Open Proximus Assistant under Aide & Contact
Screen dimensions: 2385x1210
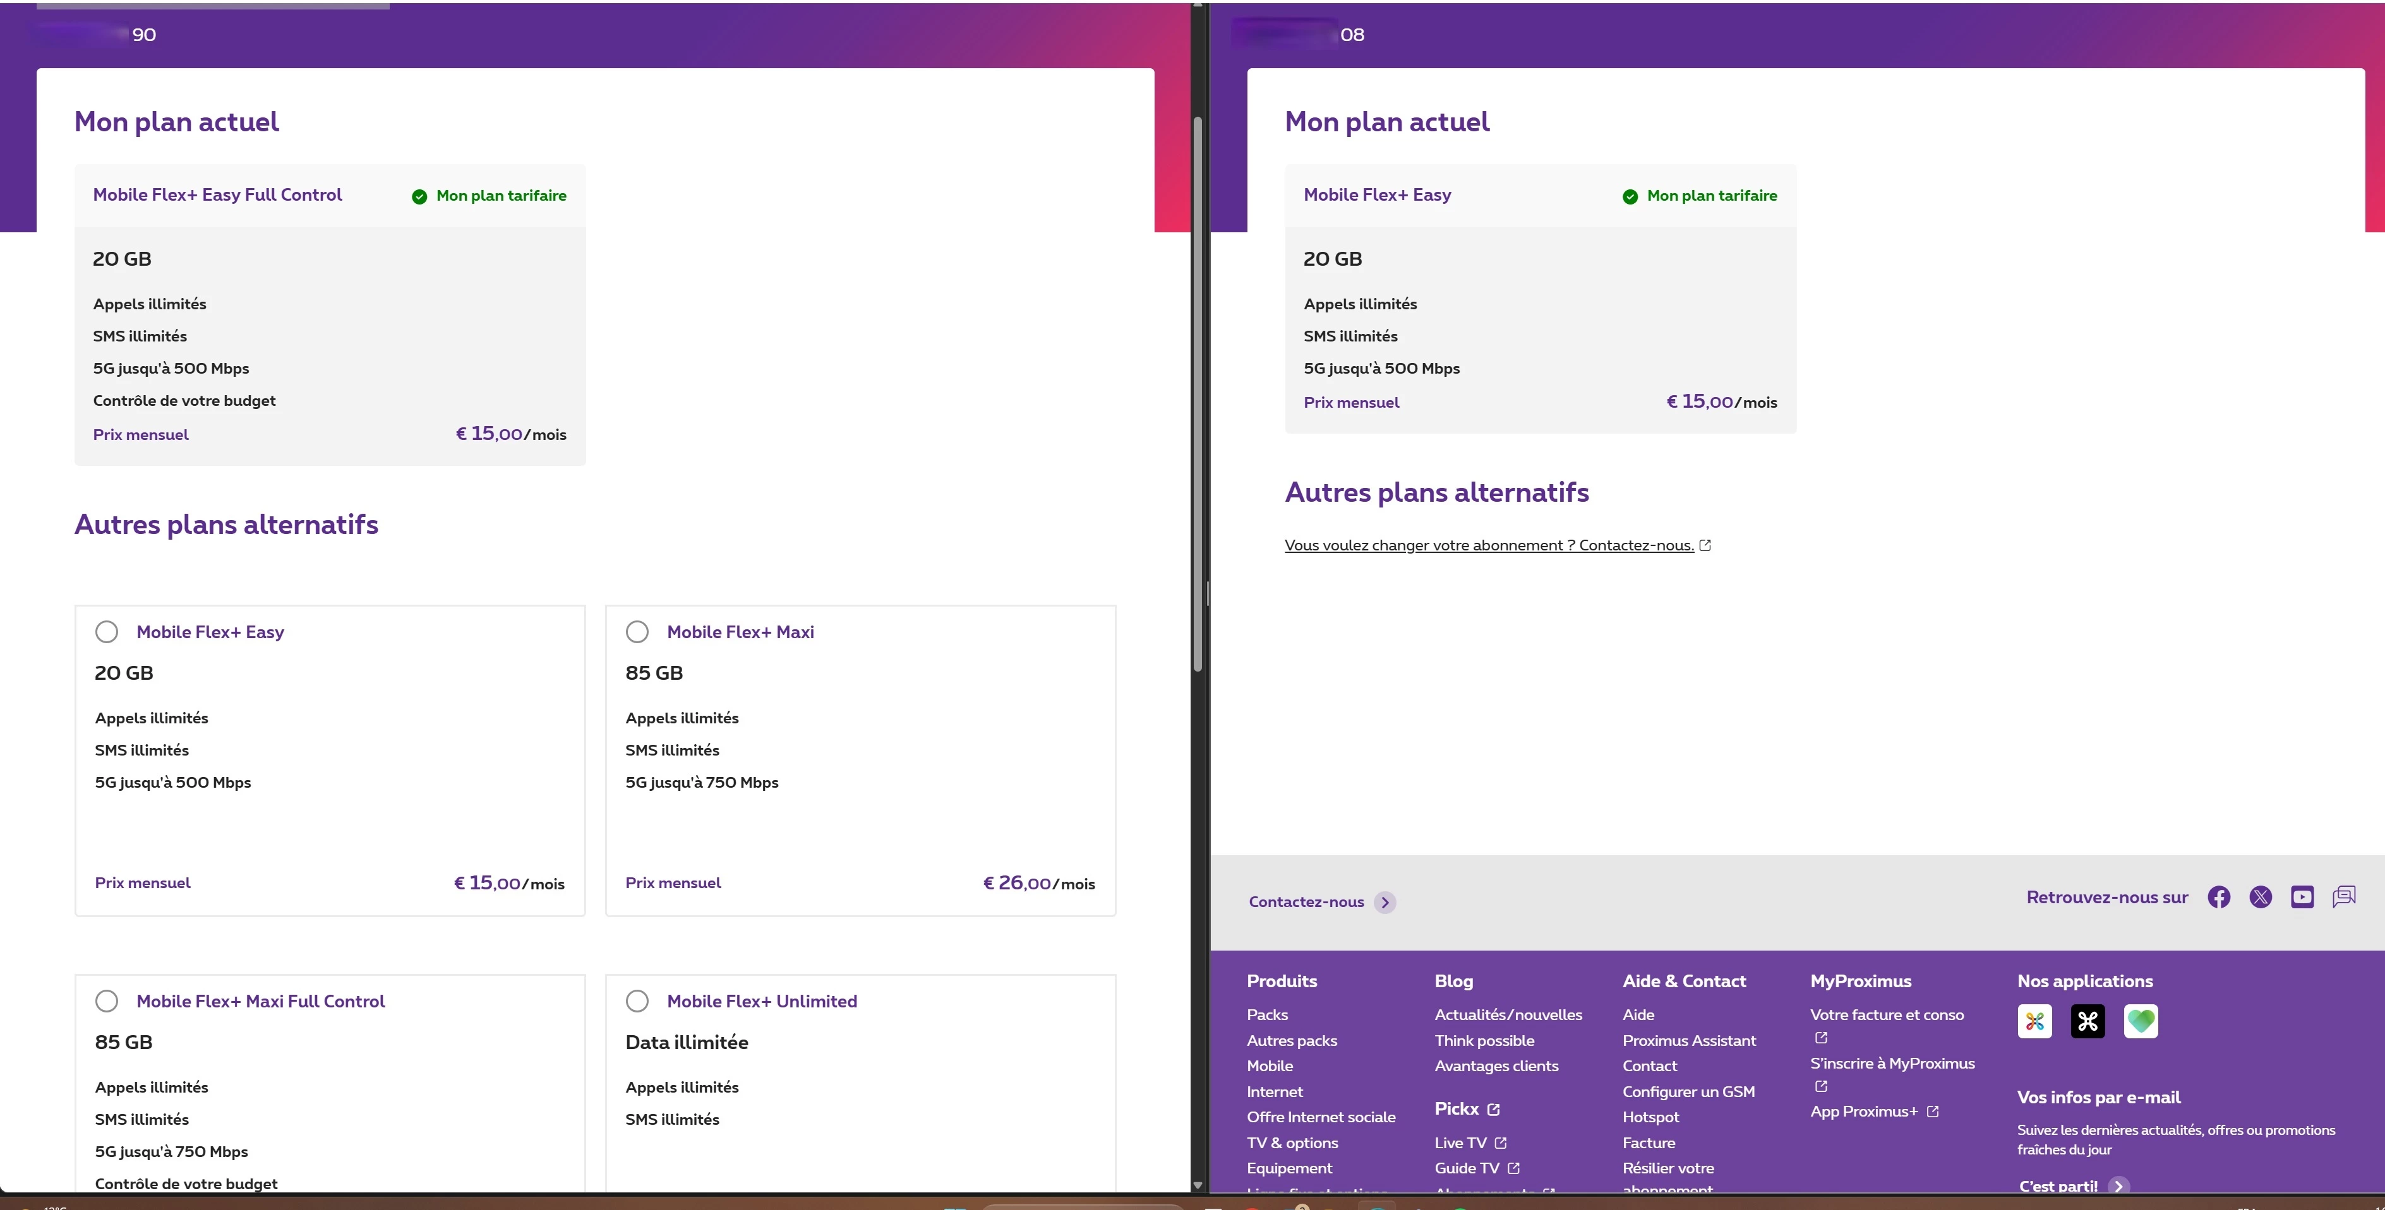(1689, 1041)
